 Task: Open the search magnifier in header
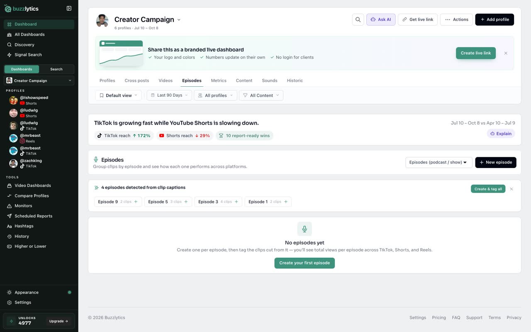(x=358, y=20)
